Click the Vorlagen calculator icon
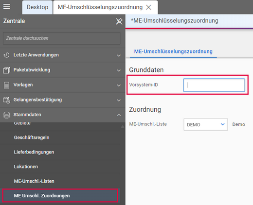Viewport: 253px width, 205px height. click(6, 85)
